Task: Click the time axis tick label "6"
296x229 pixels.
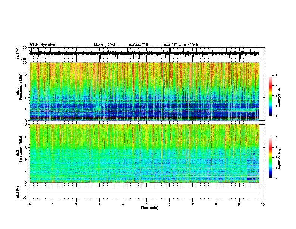Action: tap(170, 204)
